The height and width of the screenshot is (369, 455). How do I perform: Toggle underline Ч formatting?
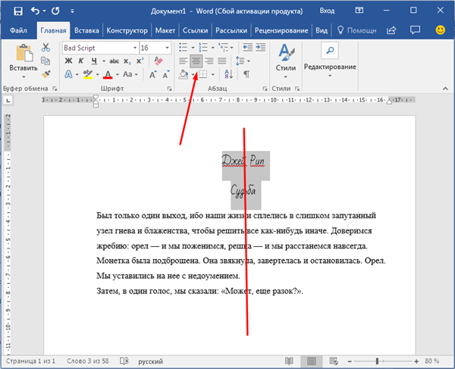tap(94, 61)
